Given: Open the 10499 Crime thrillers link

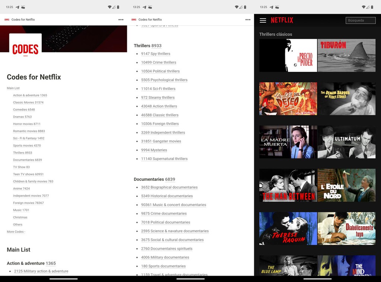Looking at the screenshot, I should click(x=158, y=62).
